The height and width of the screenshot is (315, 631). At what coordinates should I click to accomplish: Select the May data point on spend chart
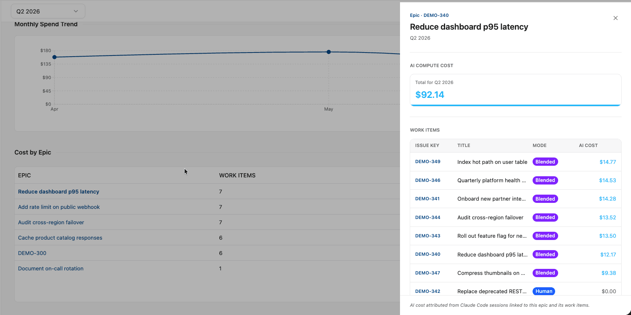pyautogui.click(x=329, y=52)
